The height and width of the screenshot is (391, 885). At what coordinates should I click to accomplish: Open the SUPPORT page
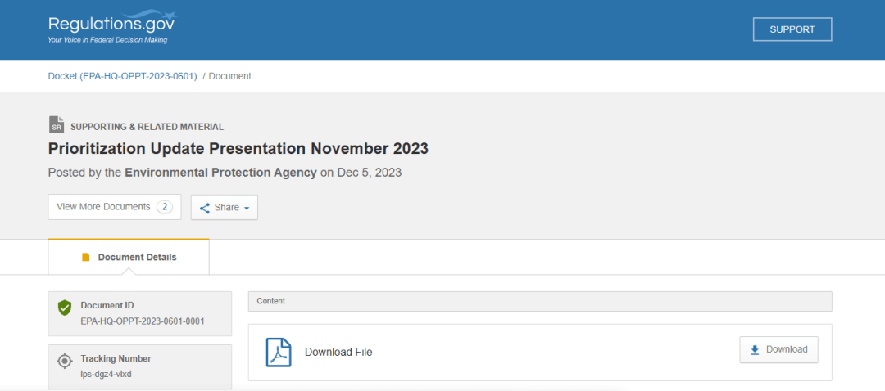coord(792,29)
